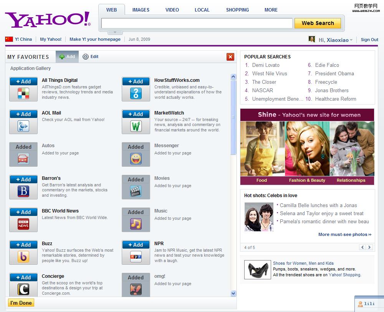Focus the web search input field
Viewport: 384px width, 312px height.
click(x=197, y=23)
